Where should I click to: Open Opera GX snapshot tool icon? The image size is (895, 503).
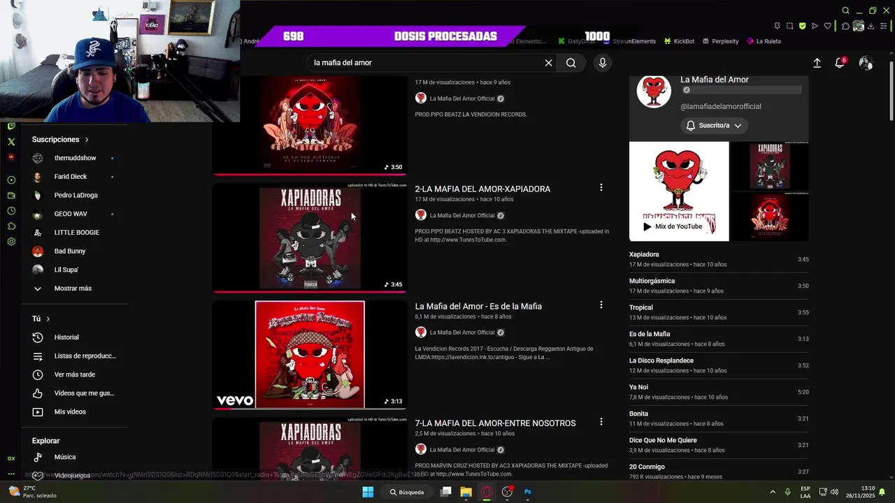click(x=789, y=26)
